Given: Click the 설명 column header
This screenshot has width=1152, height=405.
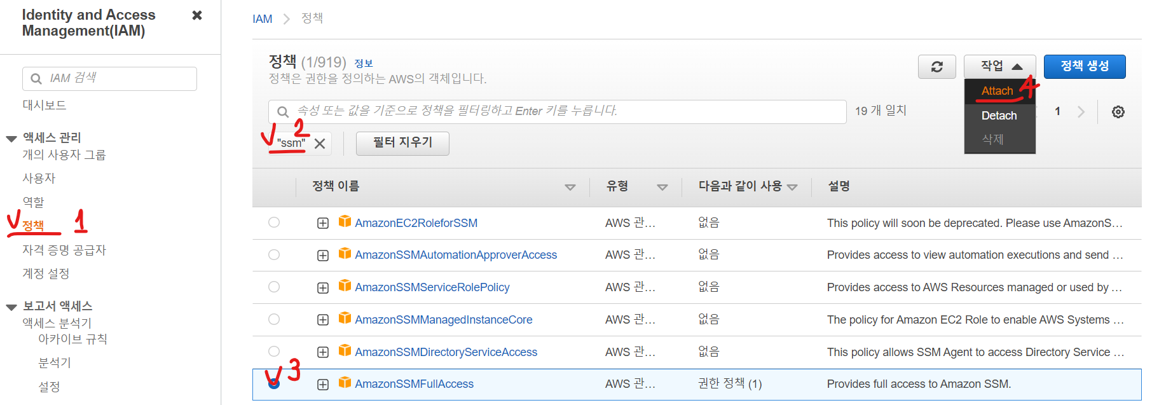Looking at the screenshot, I should tap(839, 186).
